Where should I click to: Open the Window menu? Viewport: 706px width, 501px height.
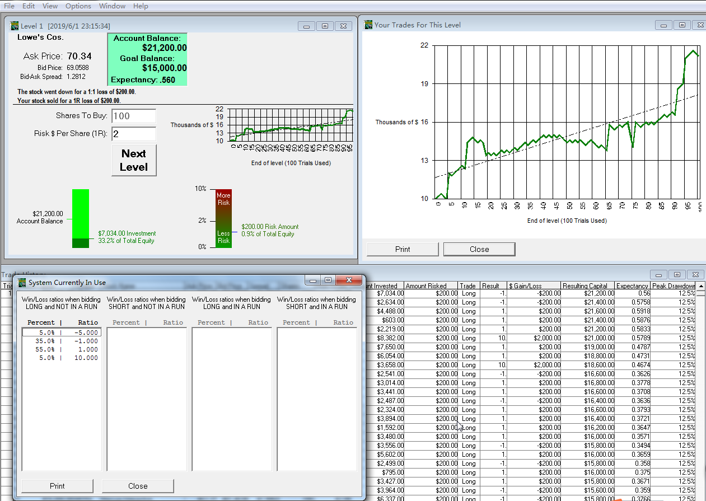pyautogui.click(x=112, y=6)
